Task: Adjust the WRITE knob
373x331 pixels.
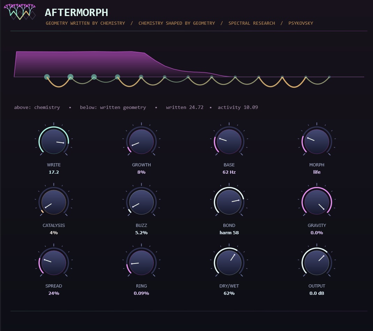Action: point(54,141)
